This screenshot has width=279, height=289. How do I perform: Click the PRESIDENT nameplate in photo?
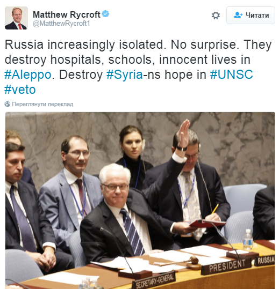pyautogui.click(x=226, y=266)
